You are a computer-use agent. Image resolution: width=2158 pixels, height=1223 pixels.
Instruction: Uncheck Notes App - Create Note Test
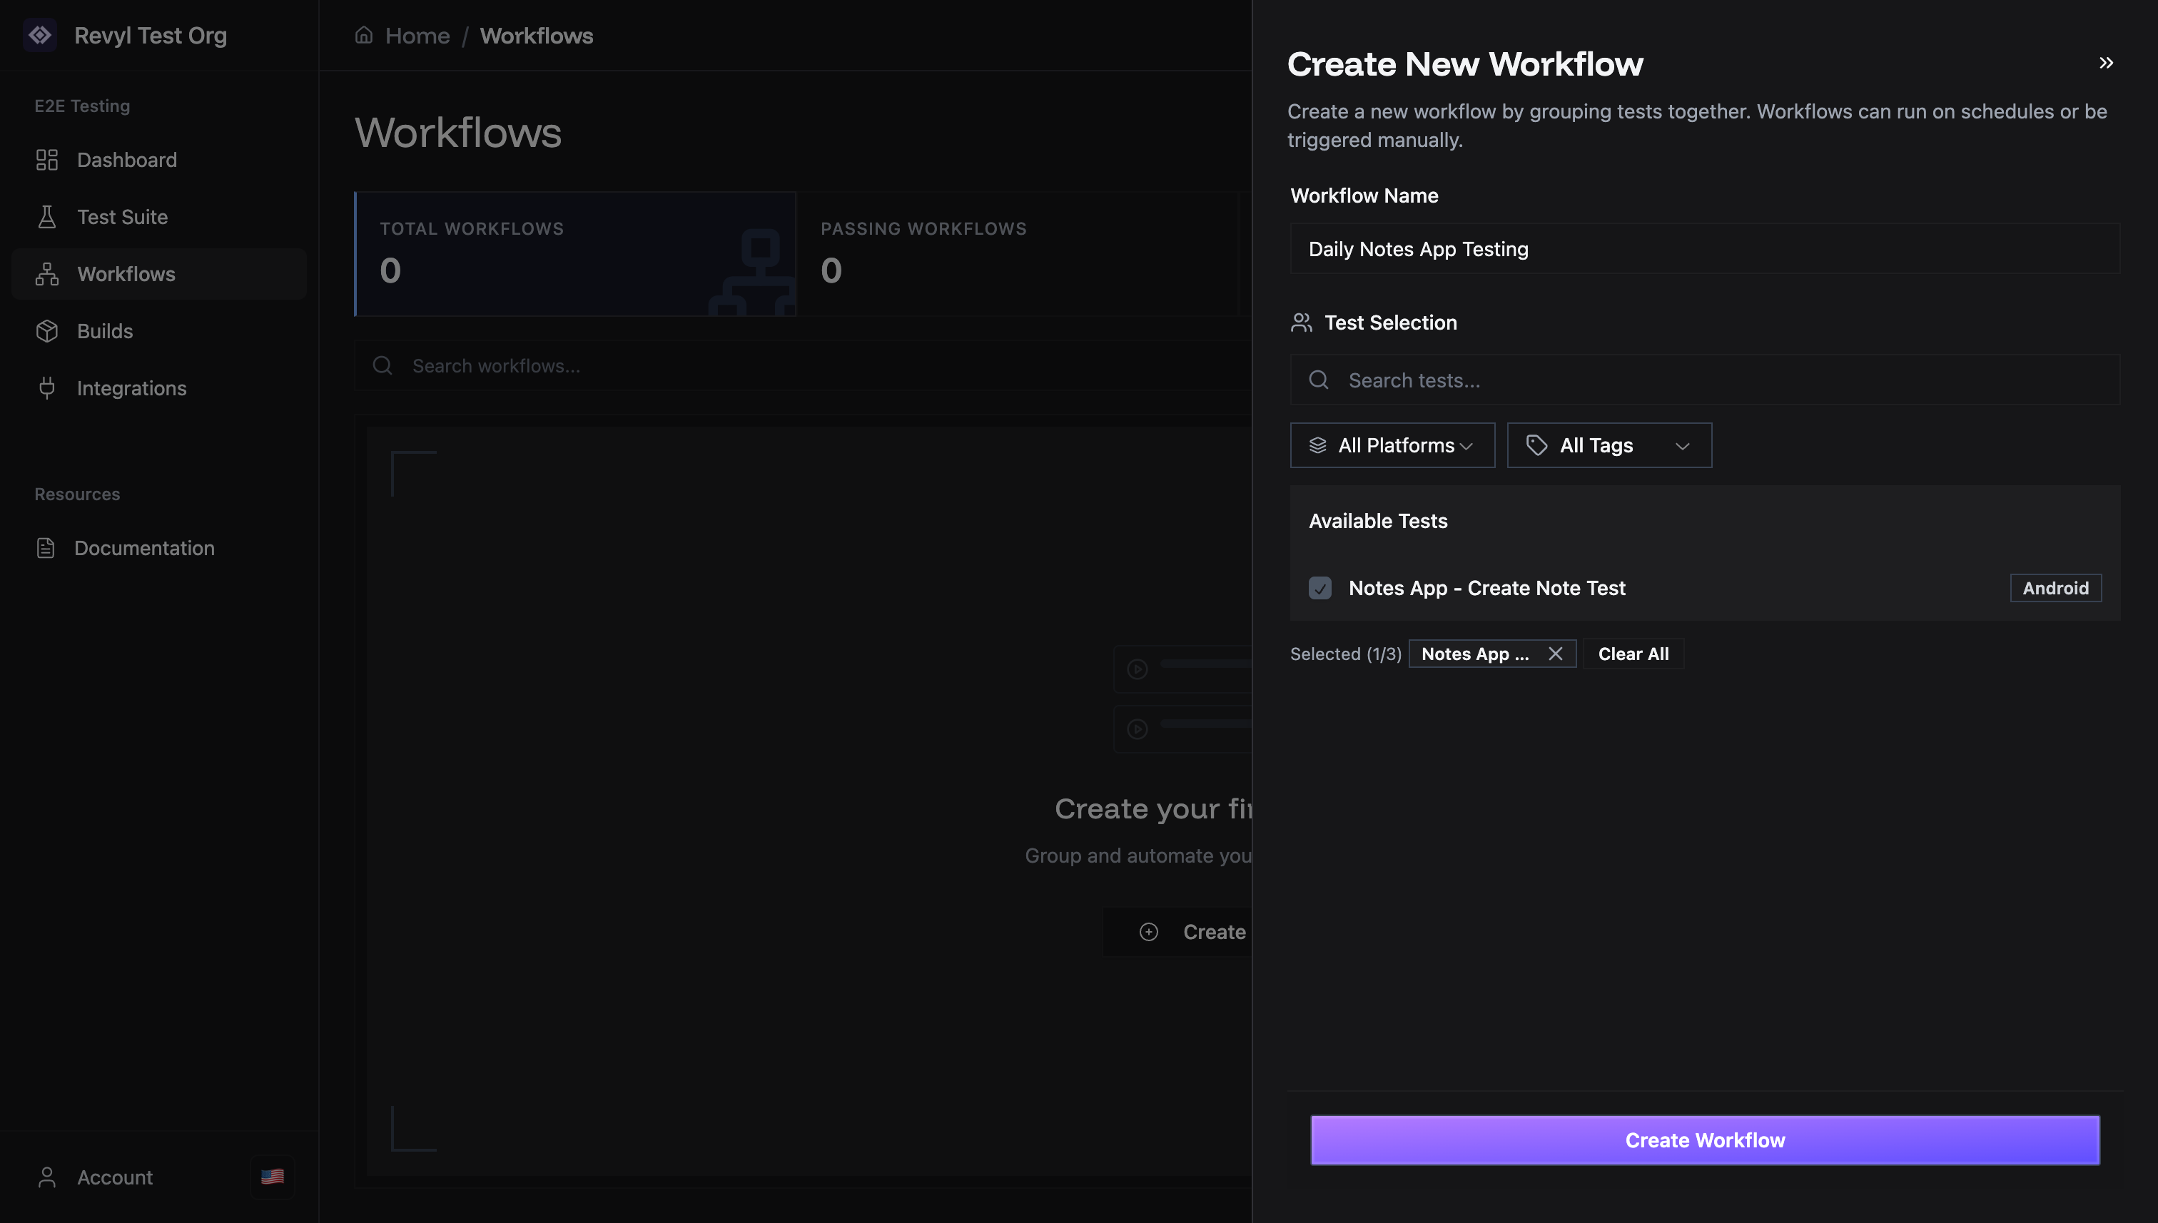pyautogui.click(x=1319, y=588)
